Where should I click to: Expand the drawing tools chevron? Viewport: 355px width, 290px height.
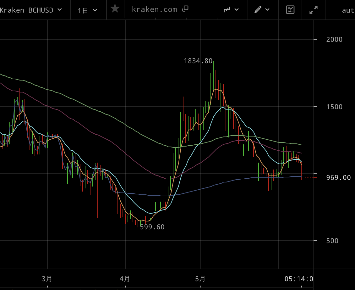click(x=267, y=9)
